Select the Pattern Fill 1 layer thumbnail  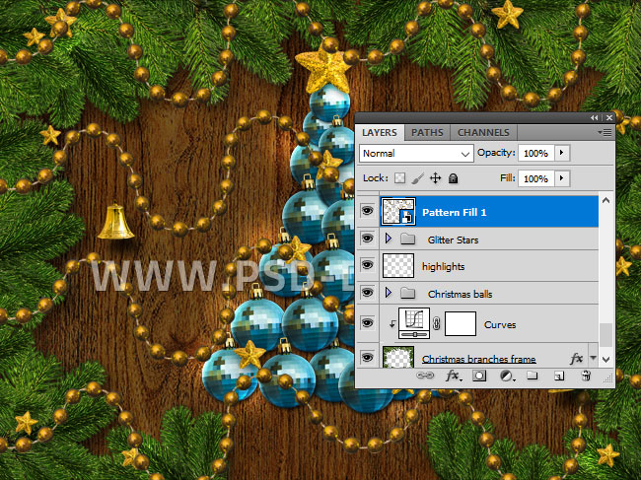pos(398,212)
